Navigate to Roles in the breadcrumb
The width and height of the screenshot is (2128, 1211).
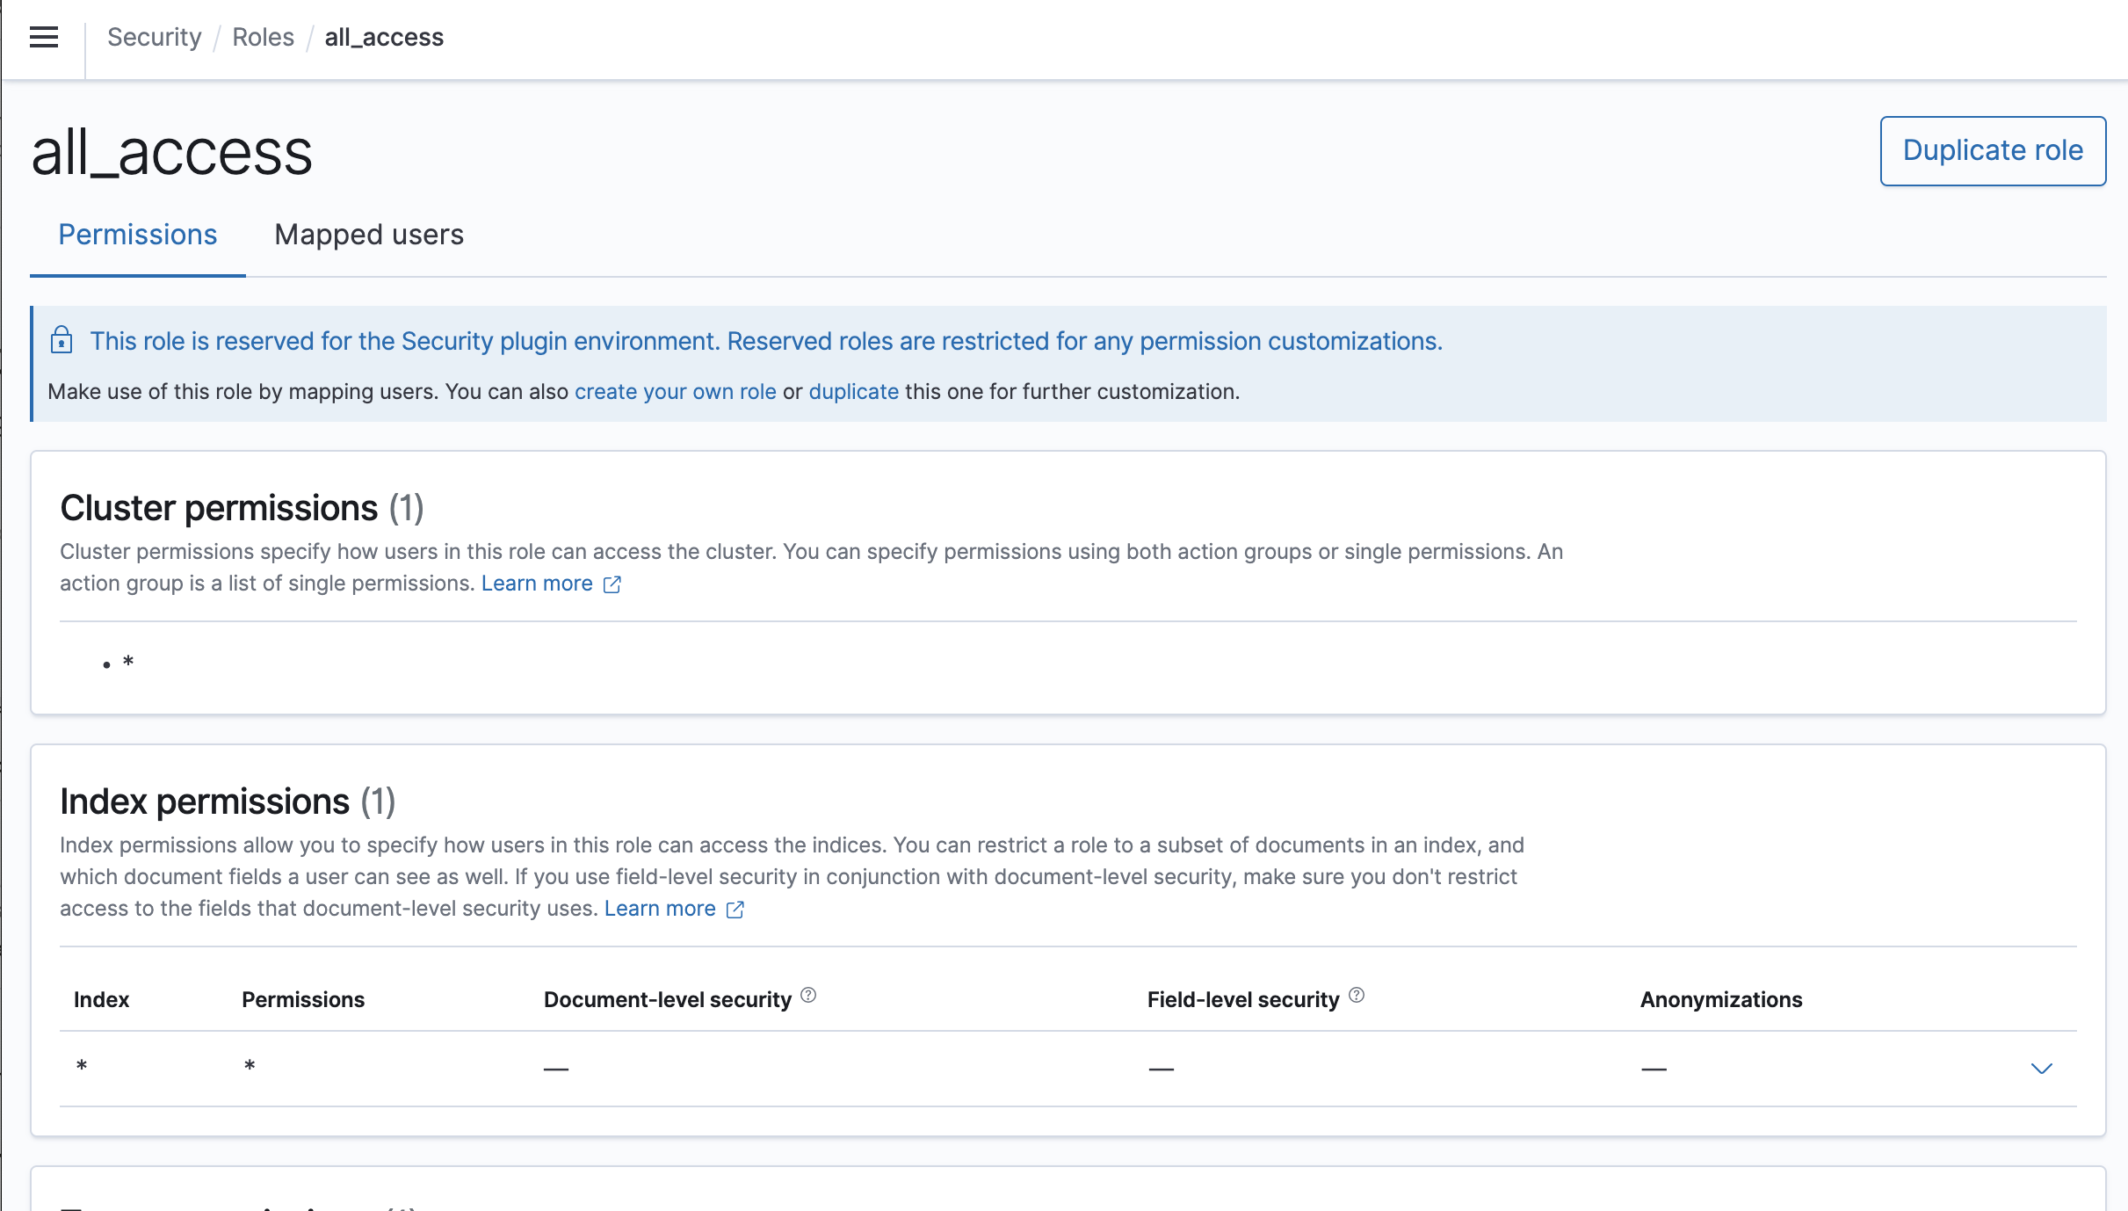(x=263, y=37)
